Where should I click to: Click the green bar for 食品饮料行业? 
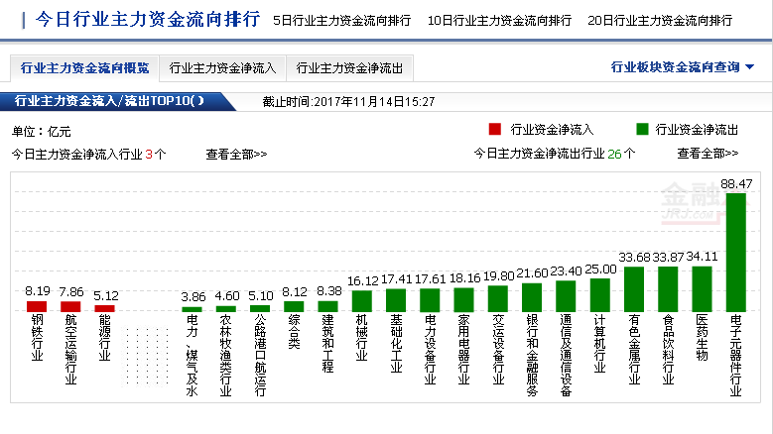pyautogui.click(x=668, y=289)
